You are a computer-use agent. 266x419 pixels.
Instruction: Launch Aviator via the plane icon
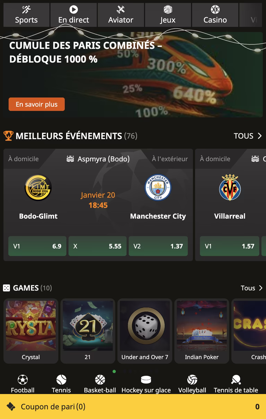pyautogui.click(x=121, y=10)
